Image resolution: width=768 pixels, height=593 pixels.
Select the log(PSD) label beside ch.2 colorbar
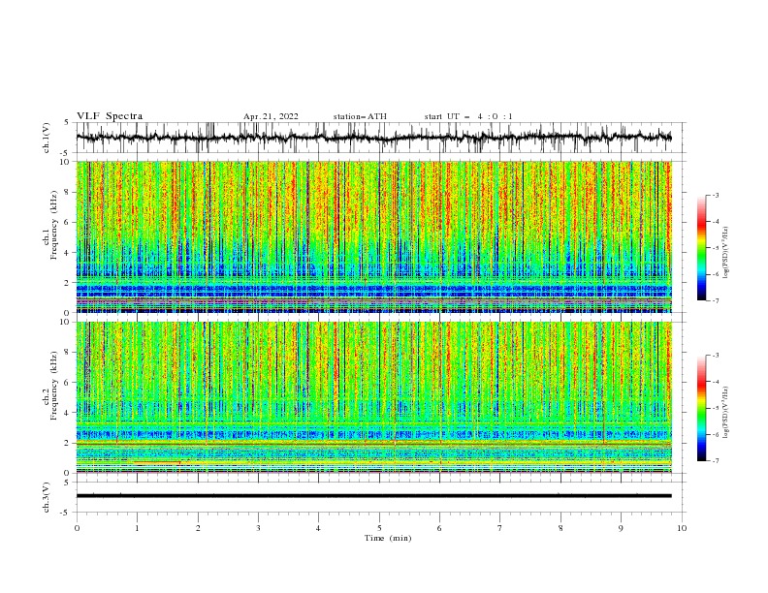pyautogui.click(x=725, y=413)
